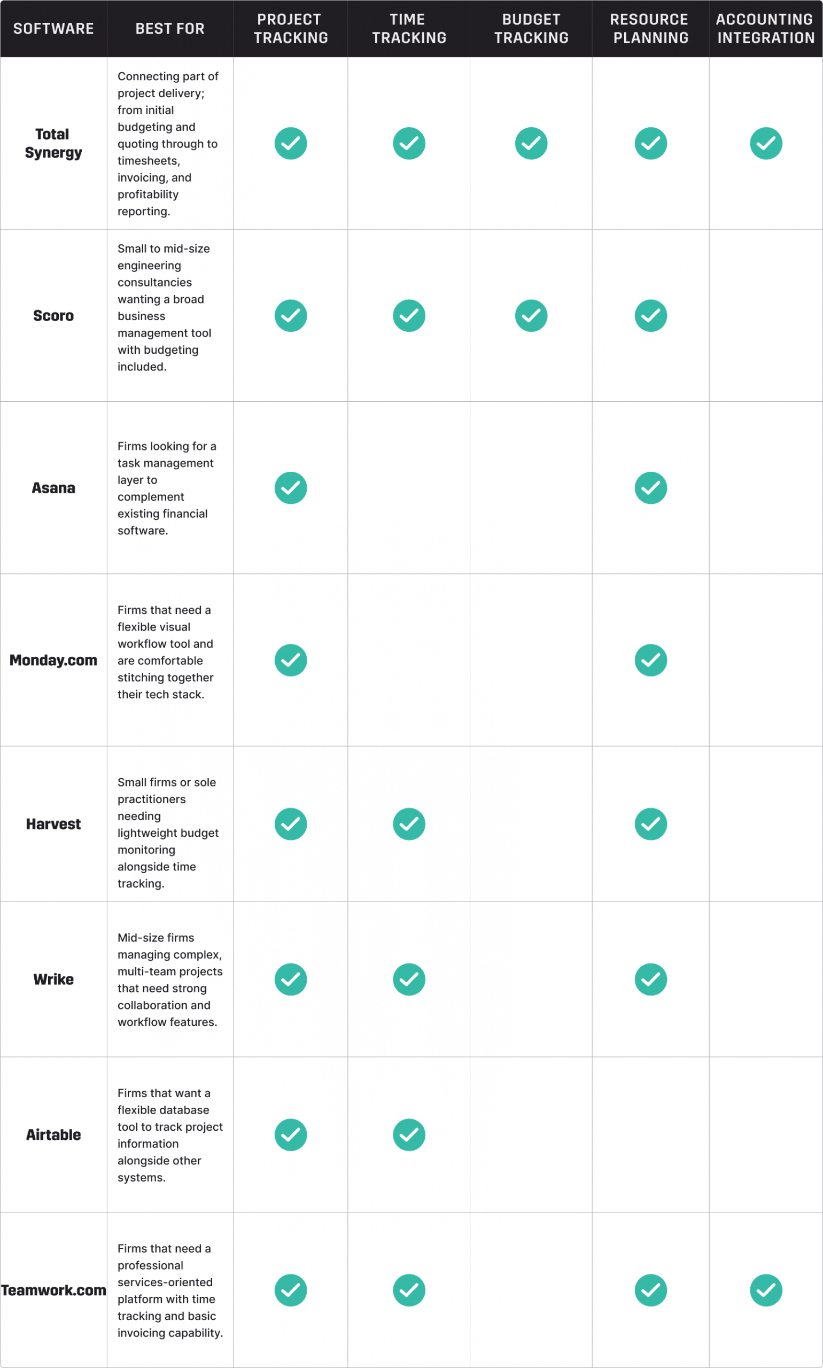Click Scoro's Budget Tracking checkmark icon
This screenshot has height=1368, width=823.
[x=531, y=315]
